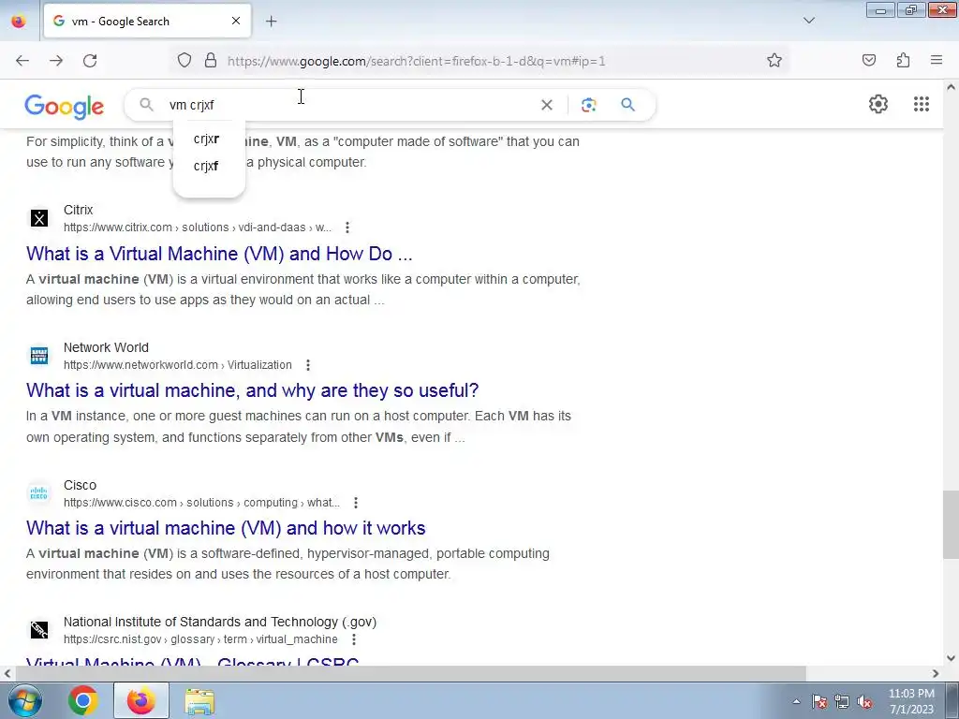Select the 'crjxr' search suggestion

pos(209,139)
